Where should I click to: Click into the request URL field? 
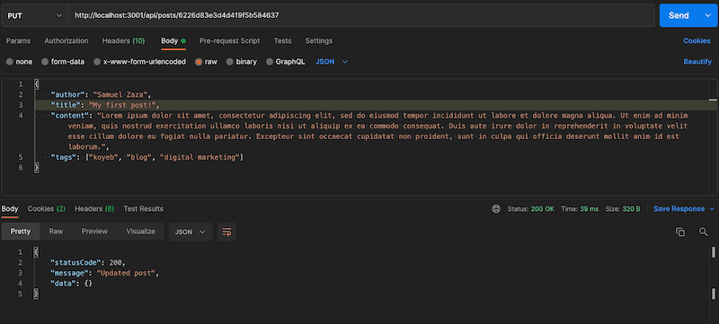point(361,15)
